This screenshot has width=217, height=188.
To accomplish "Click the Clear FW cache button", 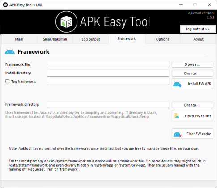I will click(192, 134).
